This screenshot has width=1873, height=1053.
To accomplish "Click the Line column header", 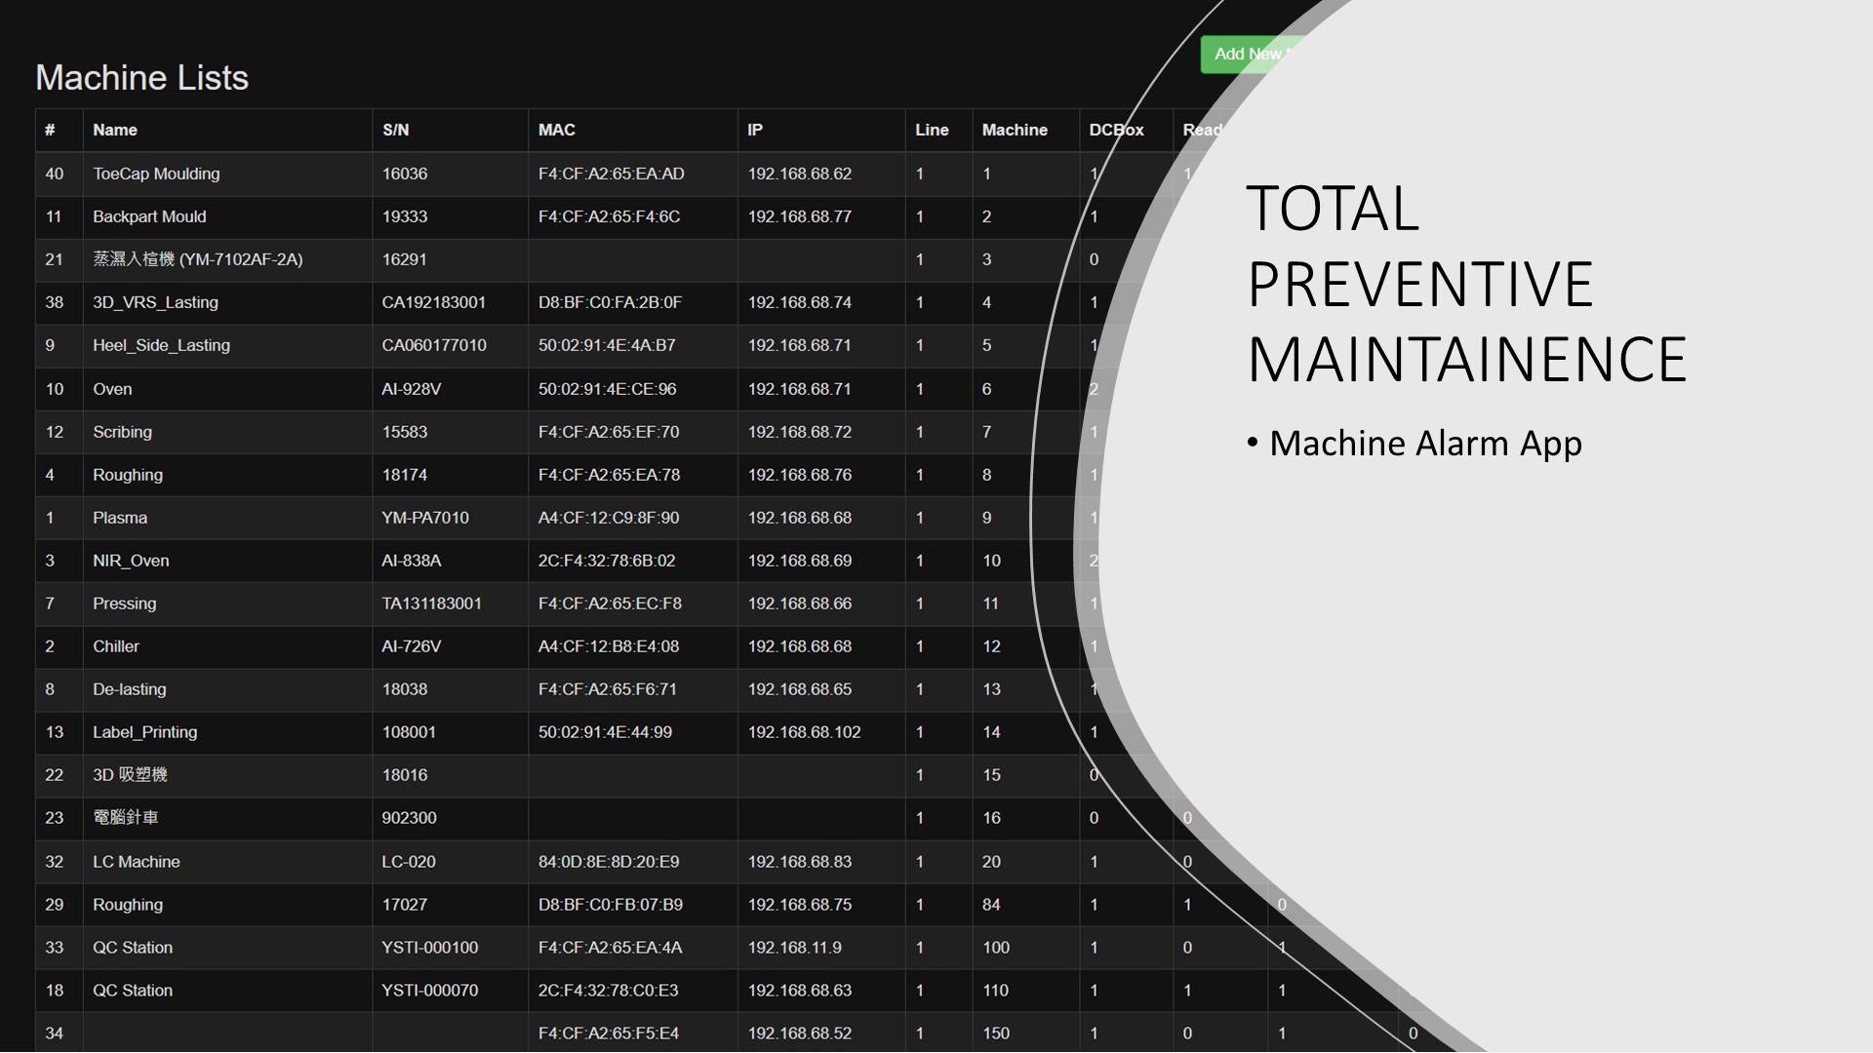I will click(932, 130).
